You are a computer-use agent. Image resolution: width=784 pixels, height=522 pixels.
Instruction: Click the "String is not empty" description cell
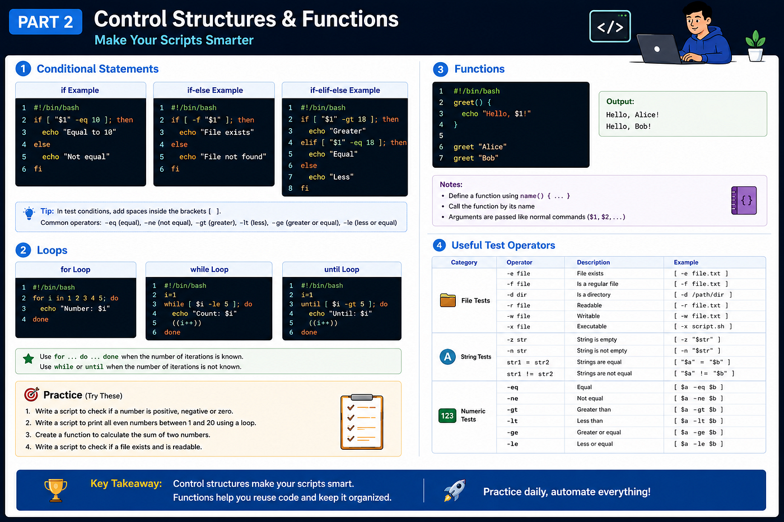602,351
